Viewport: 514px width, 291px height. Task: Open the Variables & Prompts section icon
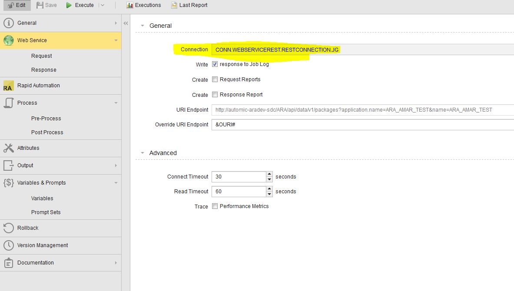click(10, 183)
